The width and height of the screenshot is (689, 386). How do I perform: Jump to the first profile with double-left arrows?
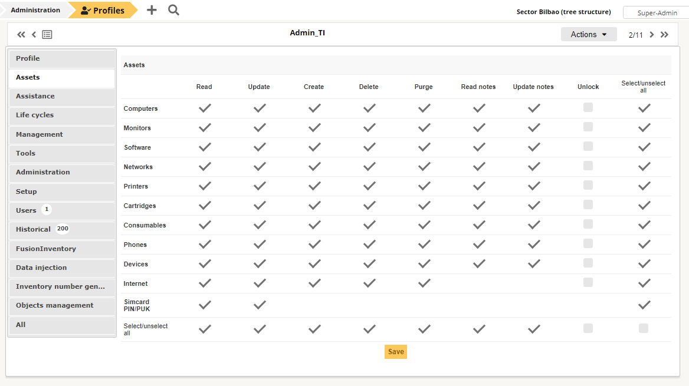pos(21,34)
